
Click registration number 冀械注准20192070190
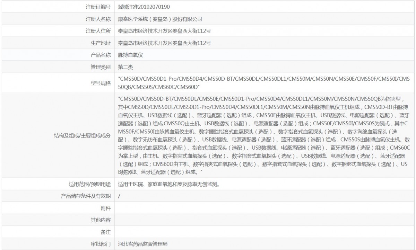[x=144, y=7]
